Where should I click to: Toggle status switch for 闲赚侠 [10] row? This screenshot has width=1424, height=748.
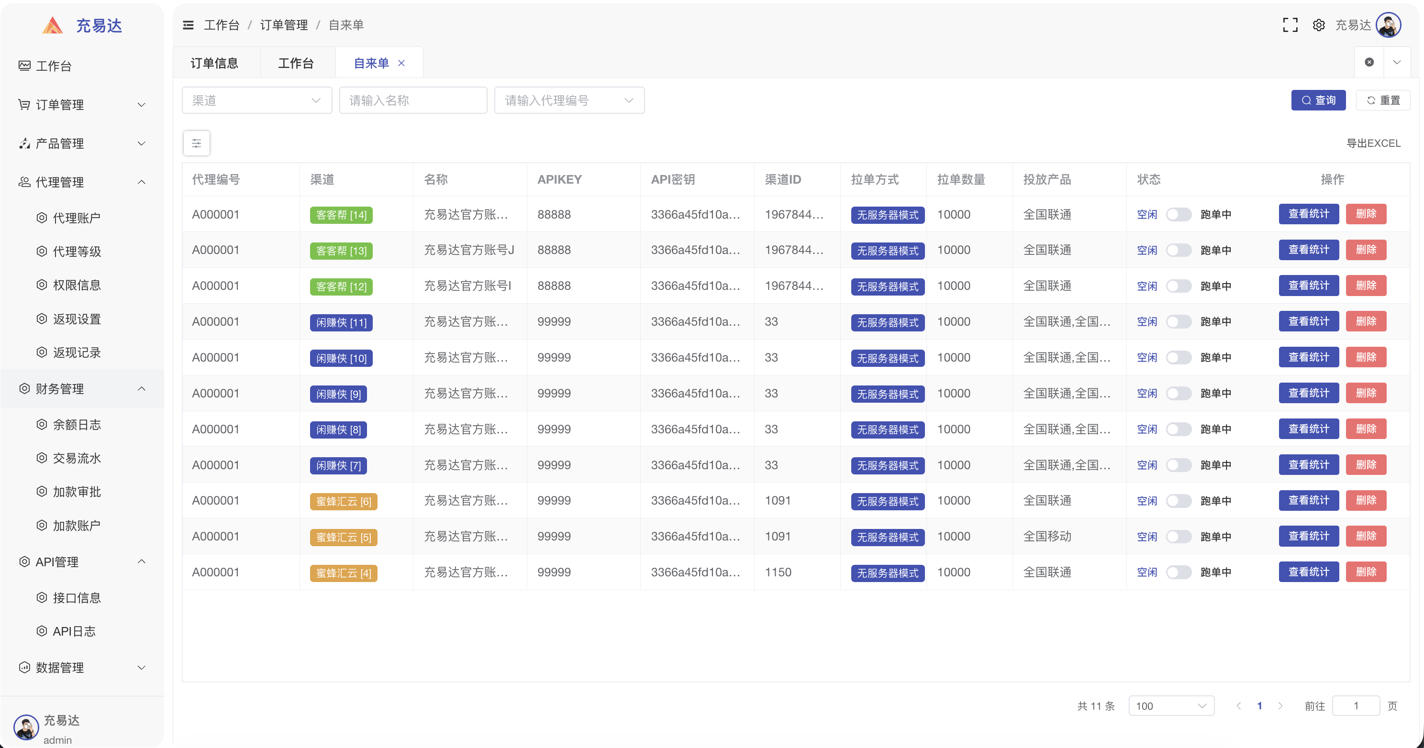click(x=1179, y=357)
